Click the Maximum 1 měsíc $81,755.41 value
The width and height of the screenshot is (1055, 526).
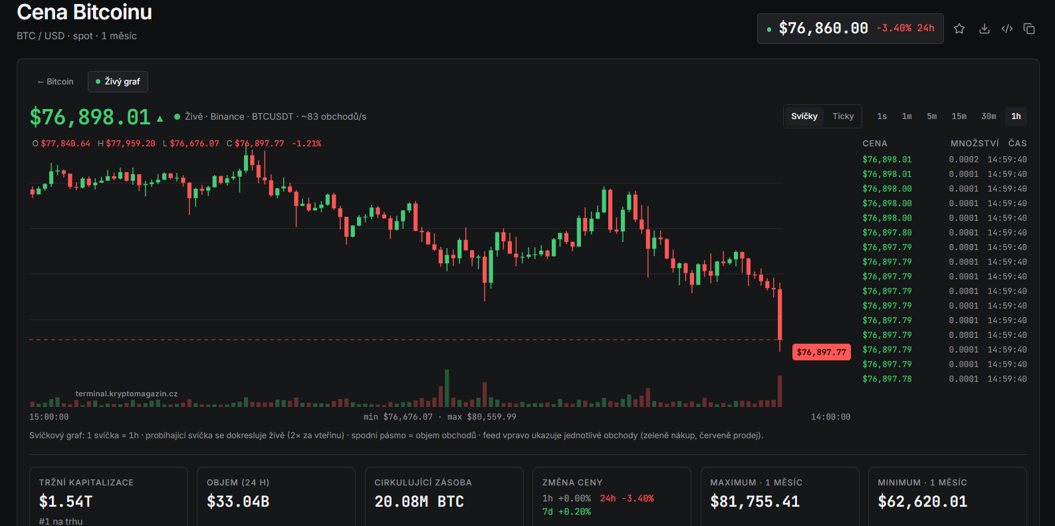tap(755, 502)
